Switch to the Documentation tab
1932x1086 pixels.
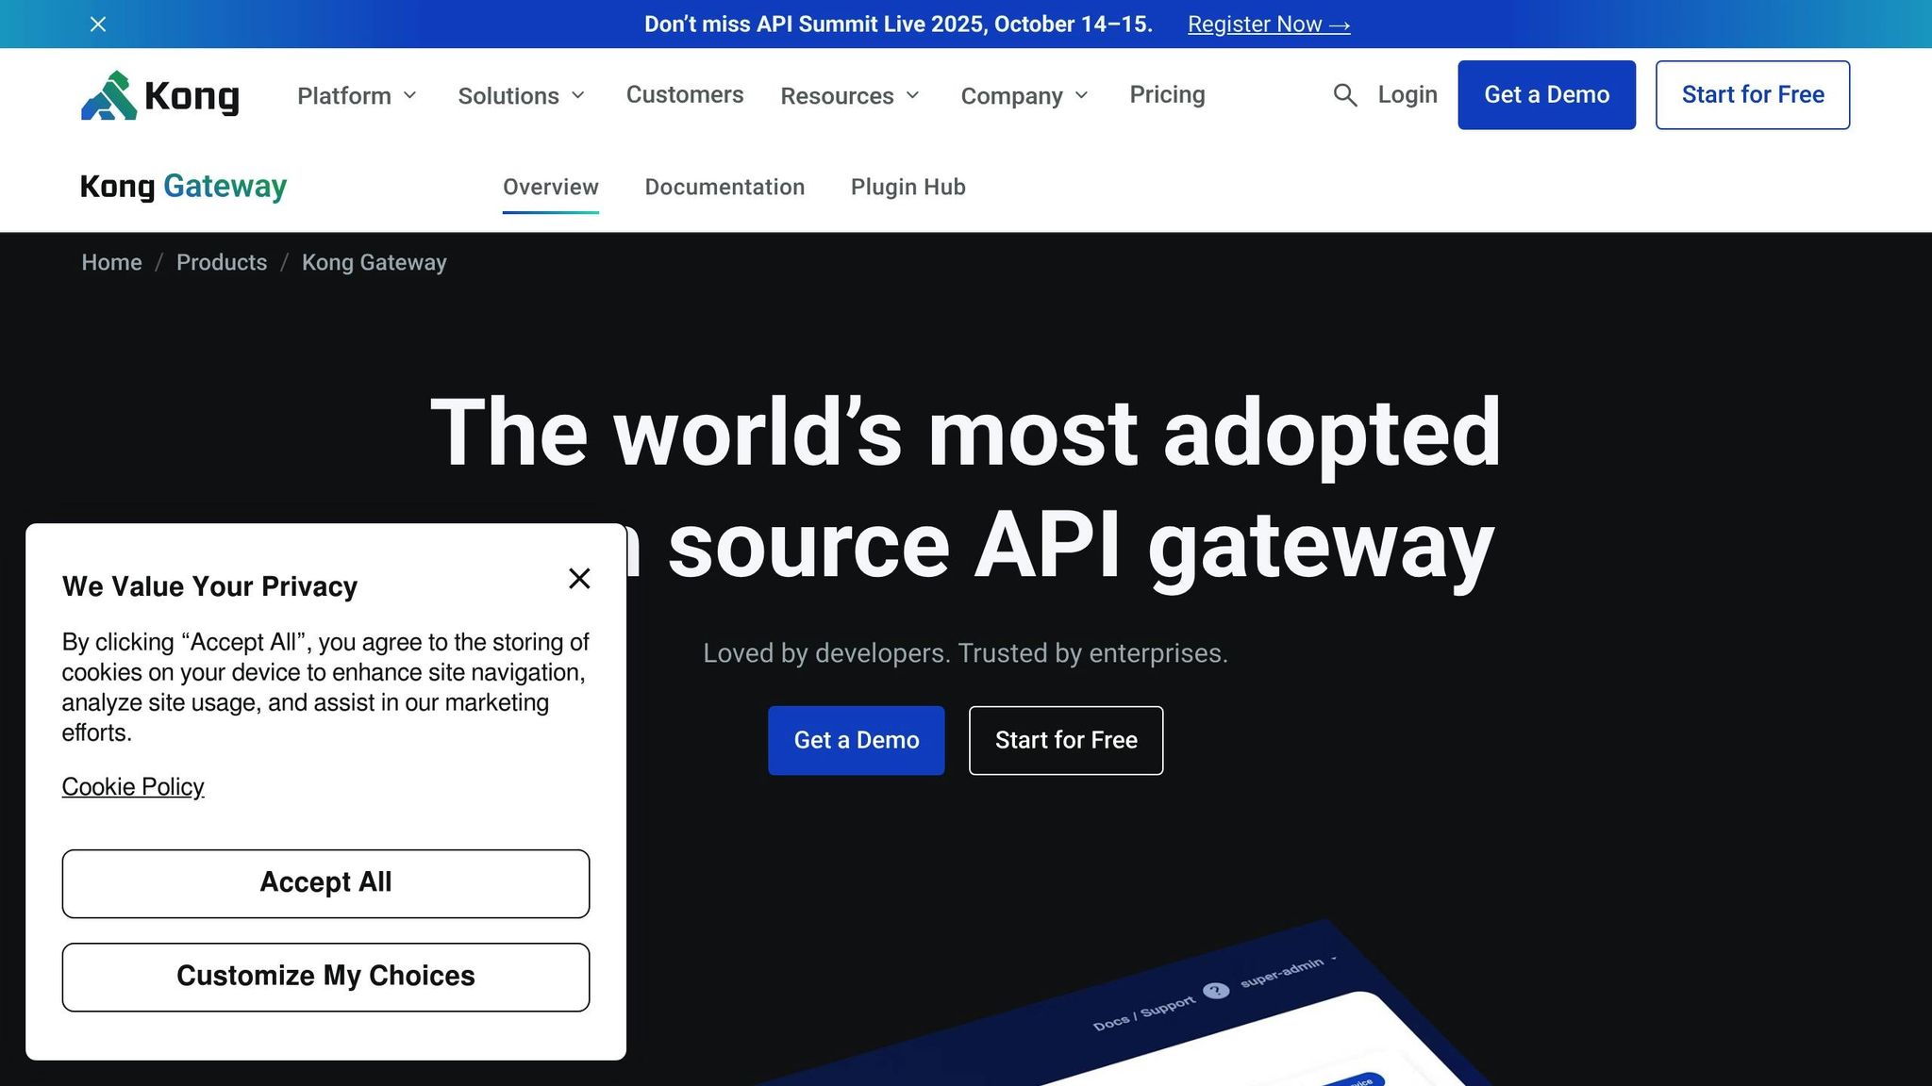(724, 187)
